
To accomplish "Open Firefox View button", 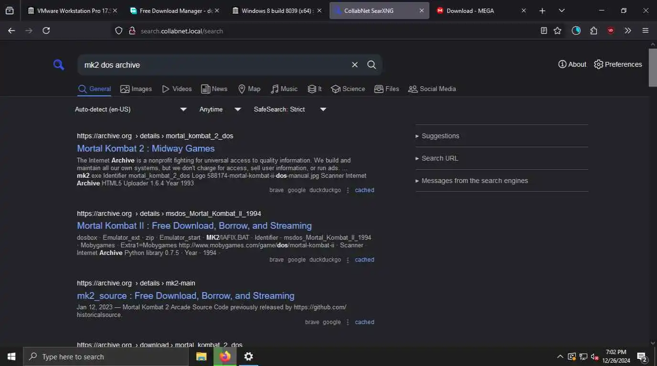I will pos(10,10).
